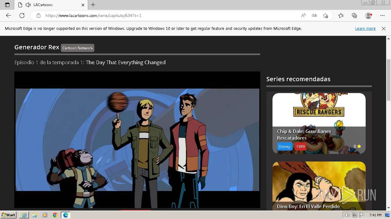Screen dimensions: 391x219
Task: Show desktop via corner tray icon
Action: [x=388, y=215]
